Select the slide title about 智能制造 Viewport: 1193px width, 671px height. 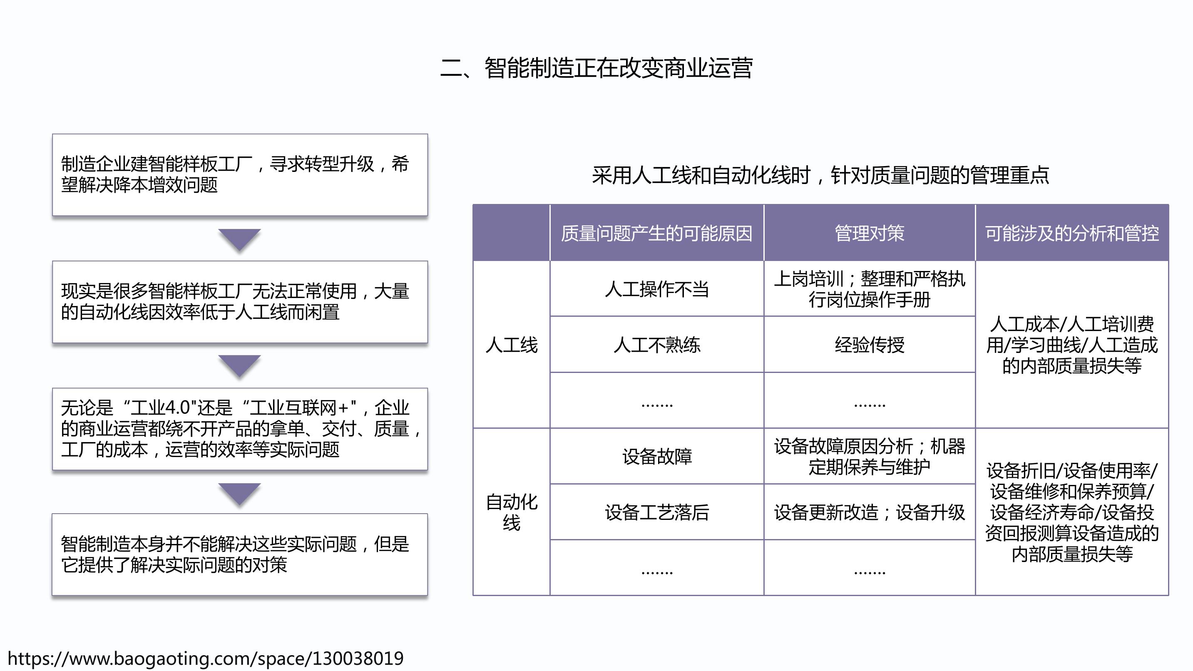(596, 68)
